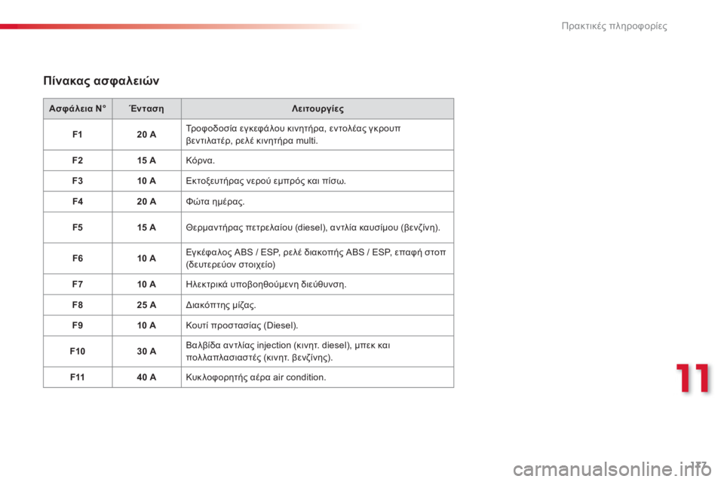Select the fuse cell "F7"
Image resolution: width=724 pixels, height=482 pixels.
78,284
